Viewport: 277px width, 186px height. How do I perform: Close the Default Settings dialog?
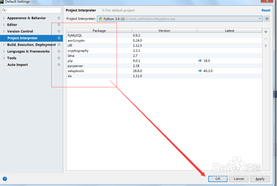coord(267,1)
